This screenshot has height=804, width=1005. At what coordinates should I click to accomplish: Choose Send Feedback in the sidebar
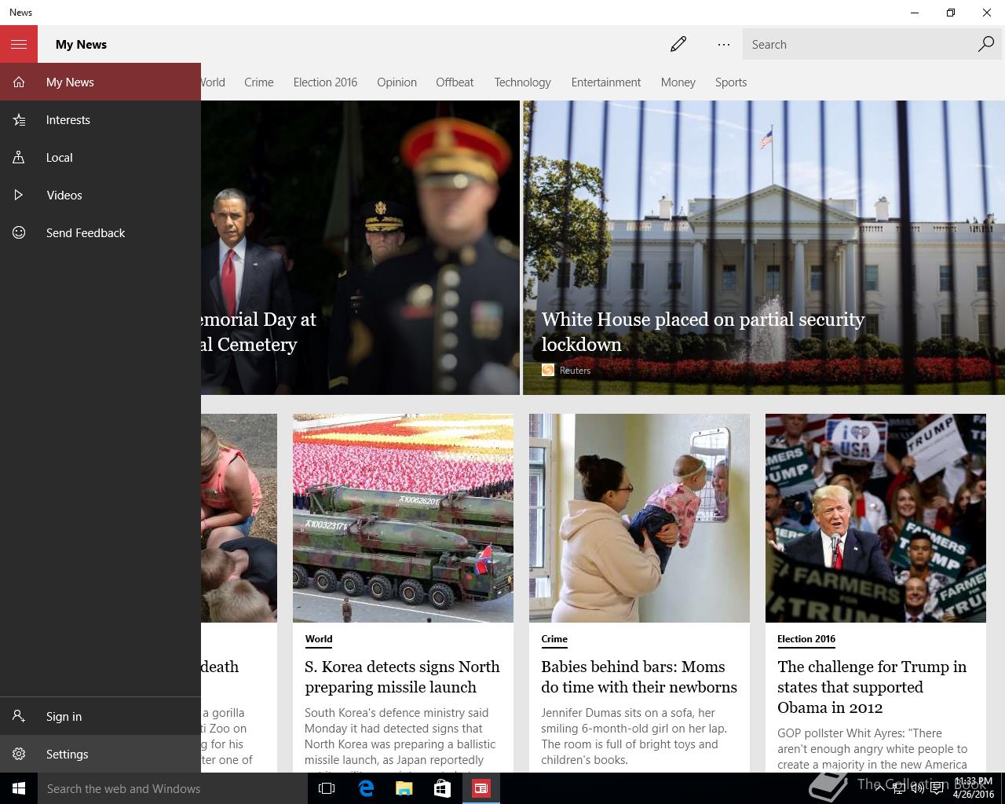[100, 232]
